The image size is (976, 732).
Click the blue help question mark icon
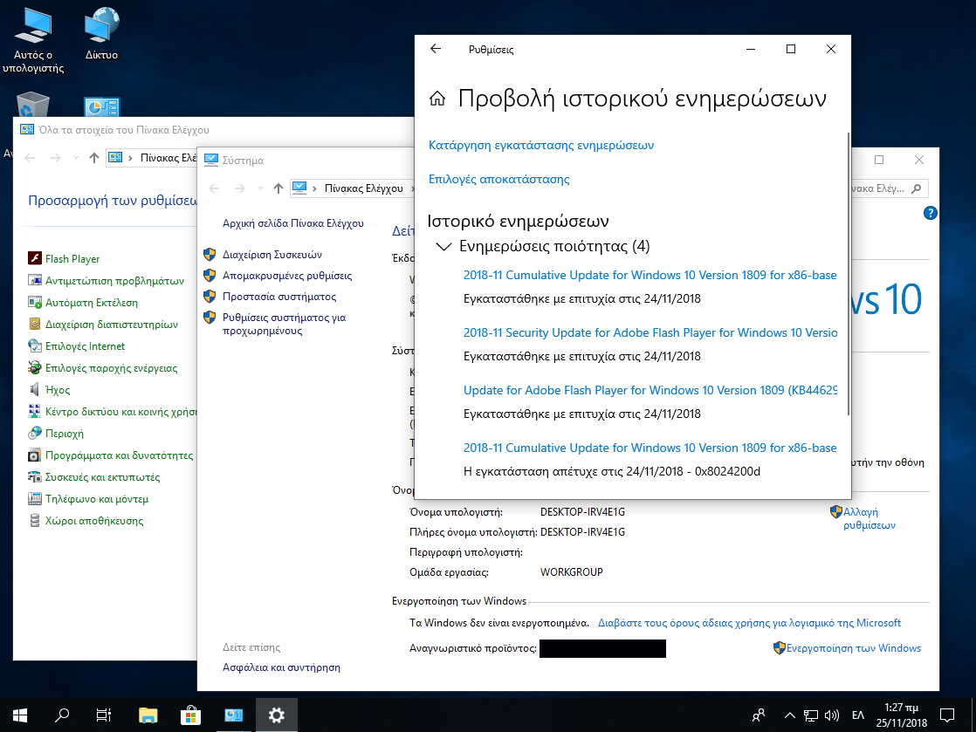[931, 213]
